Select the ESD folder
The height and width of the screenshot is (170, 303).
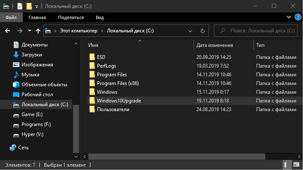coord(101,57)
